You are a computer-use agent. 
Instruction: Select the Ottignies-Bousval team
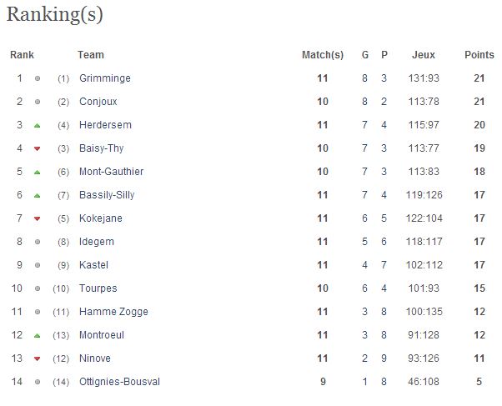tap(119, 382)
